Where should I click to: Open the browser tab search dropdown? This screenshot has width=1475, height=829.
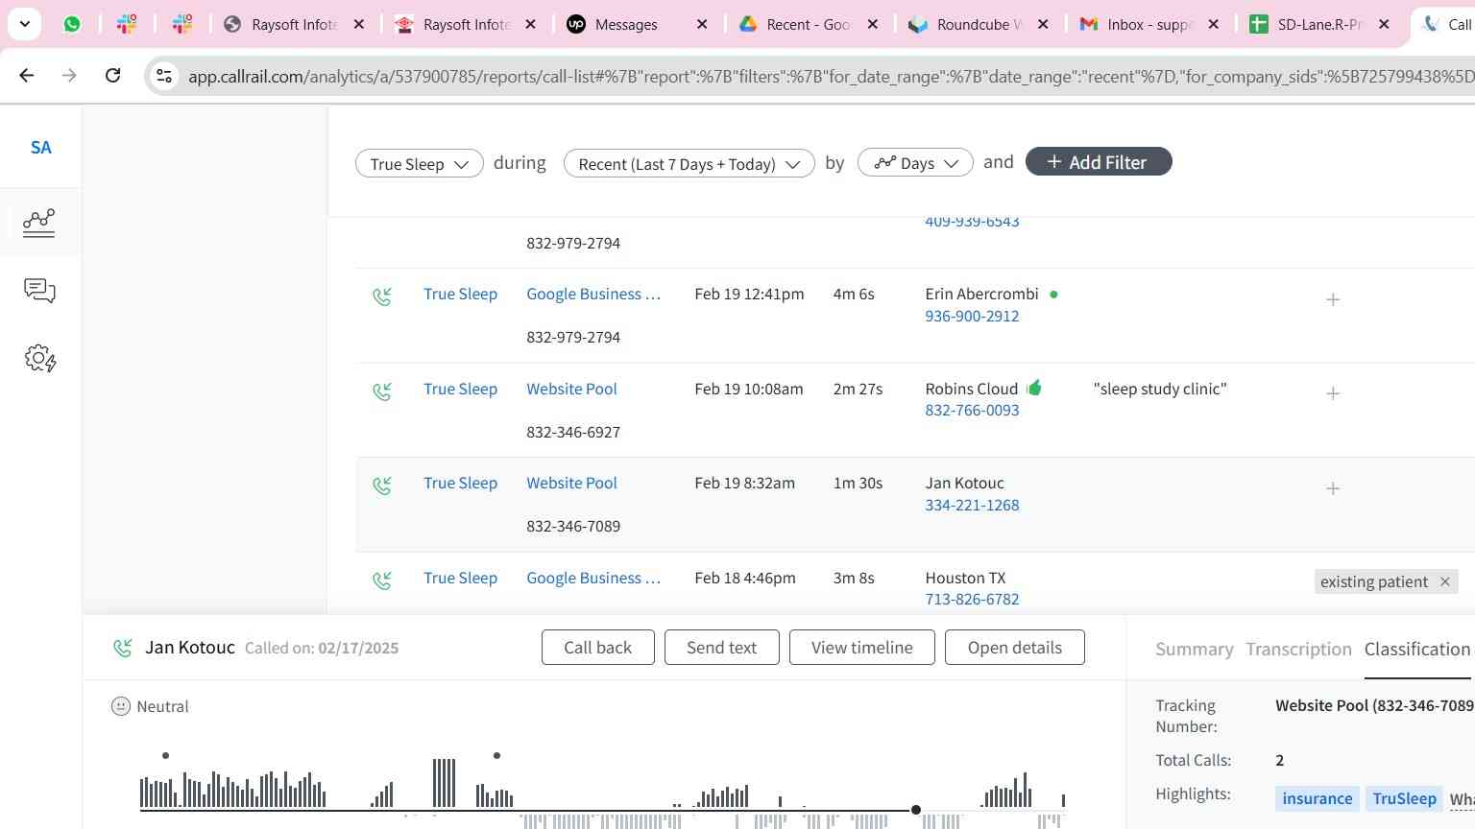click(24, 24)
